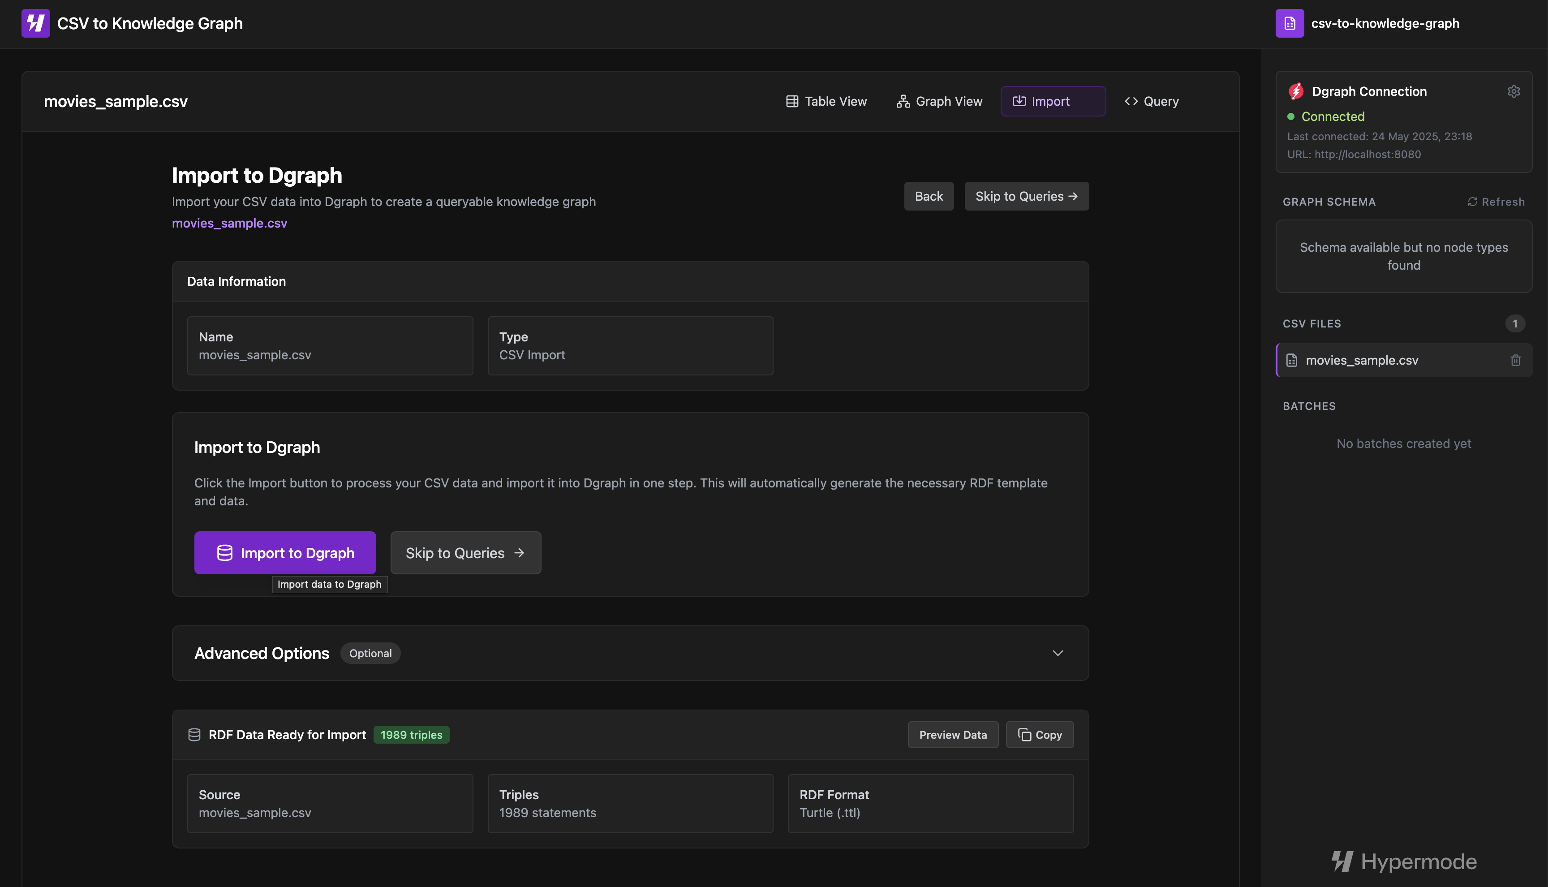
Task: Click the csv-to-knowledge-graph project name
Action: [1385, 23]
